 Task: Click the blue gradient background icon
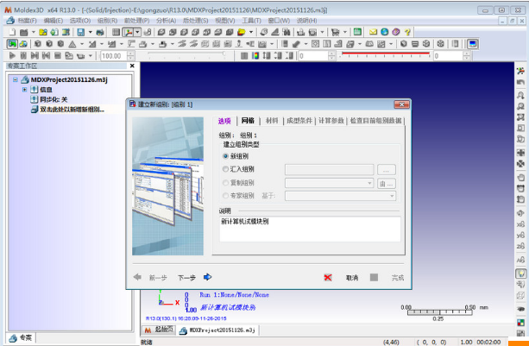tap(473, 44)
